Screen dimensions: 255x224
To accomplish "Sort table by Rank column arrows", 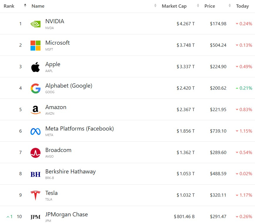I will coord(25,6).
